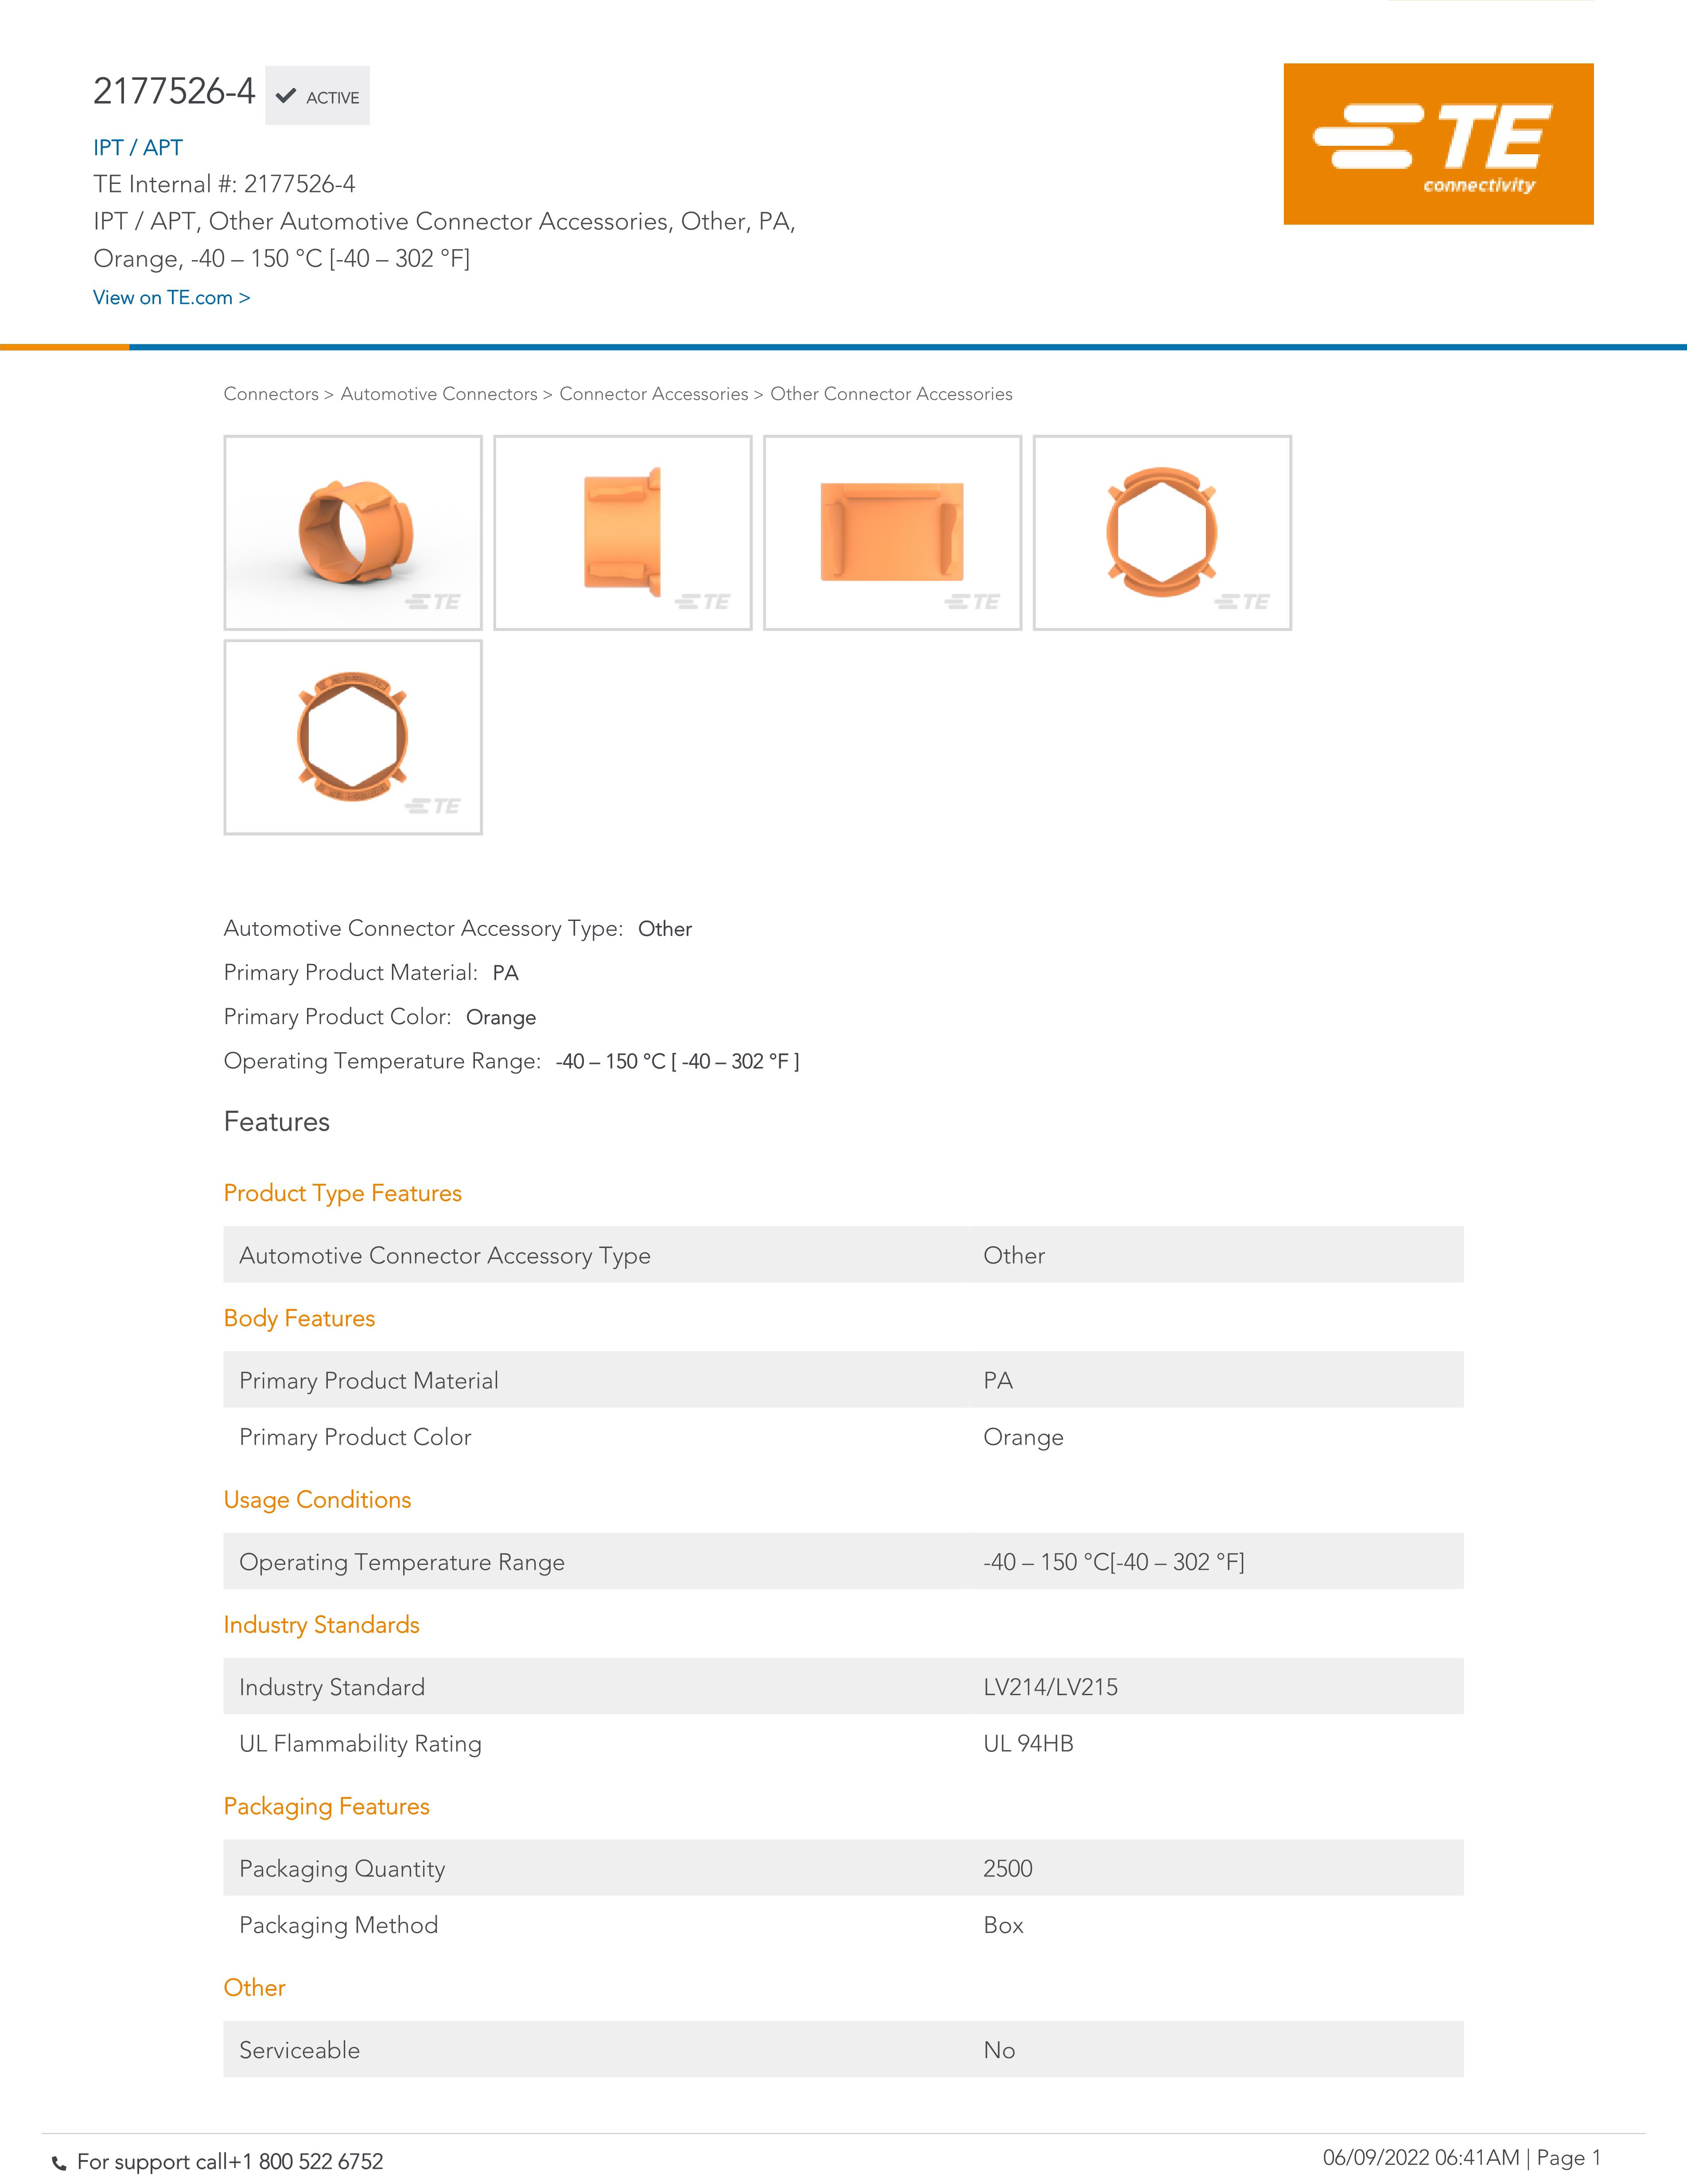The height and width of the screenshot is (2184, 1687).
Task: Click the Product Type Features heading
Action: coord(343,1193)
